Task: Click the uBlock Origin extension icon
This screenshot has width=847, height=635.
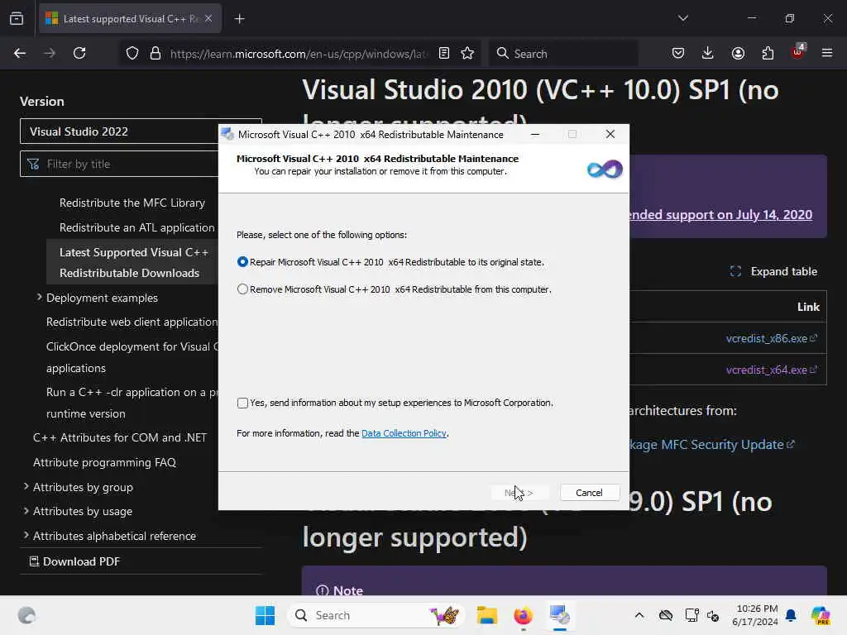Action: click(797, 52)
